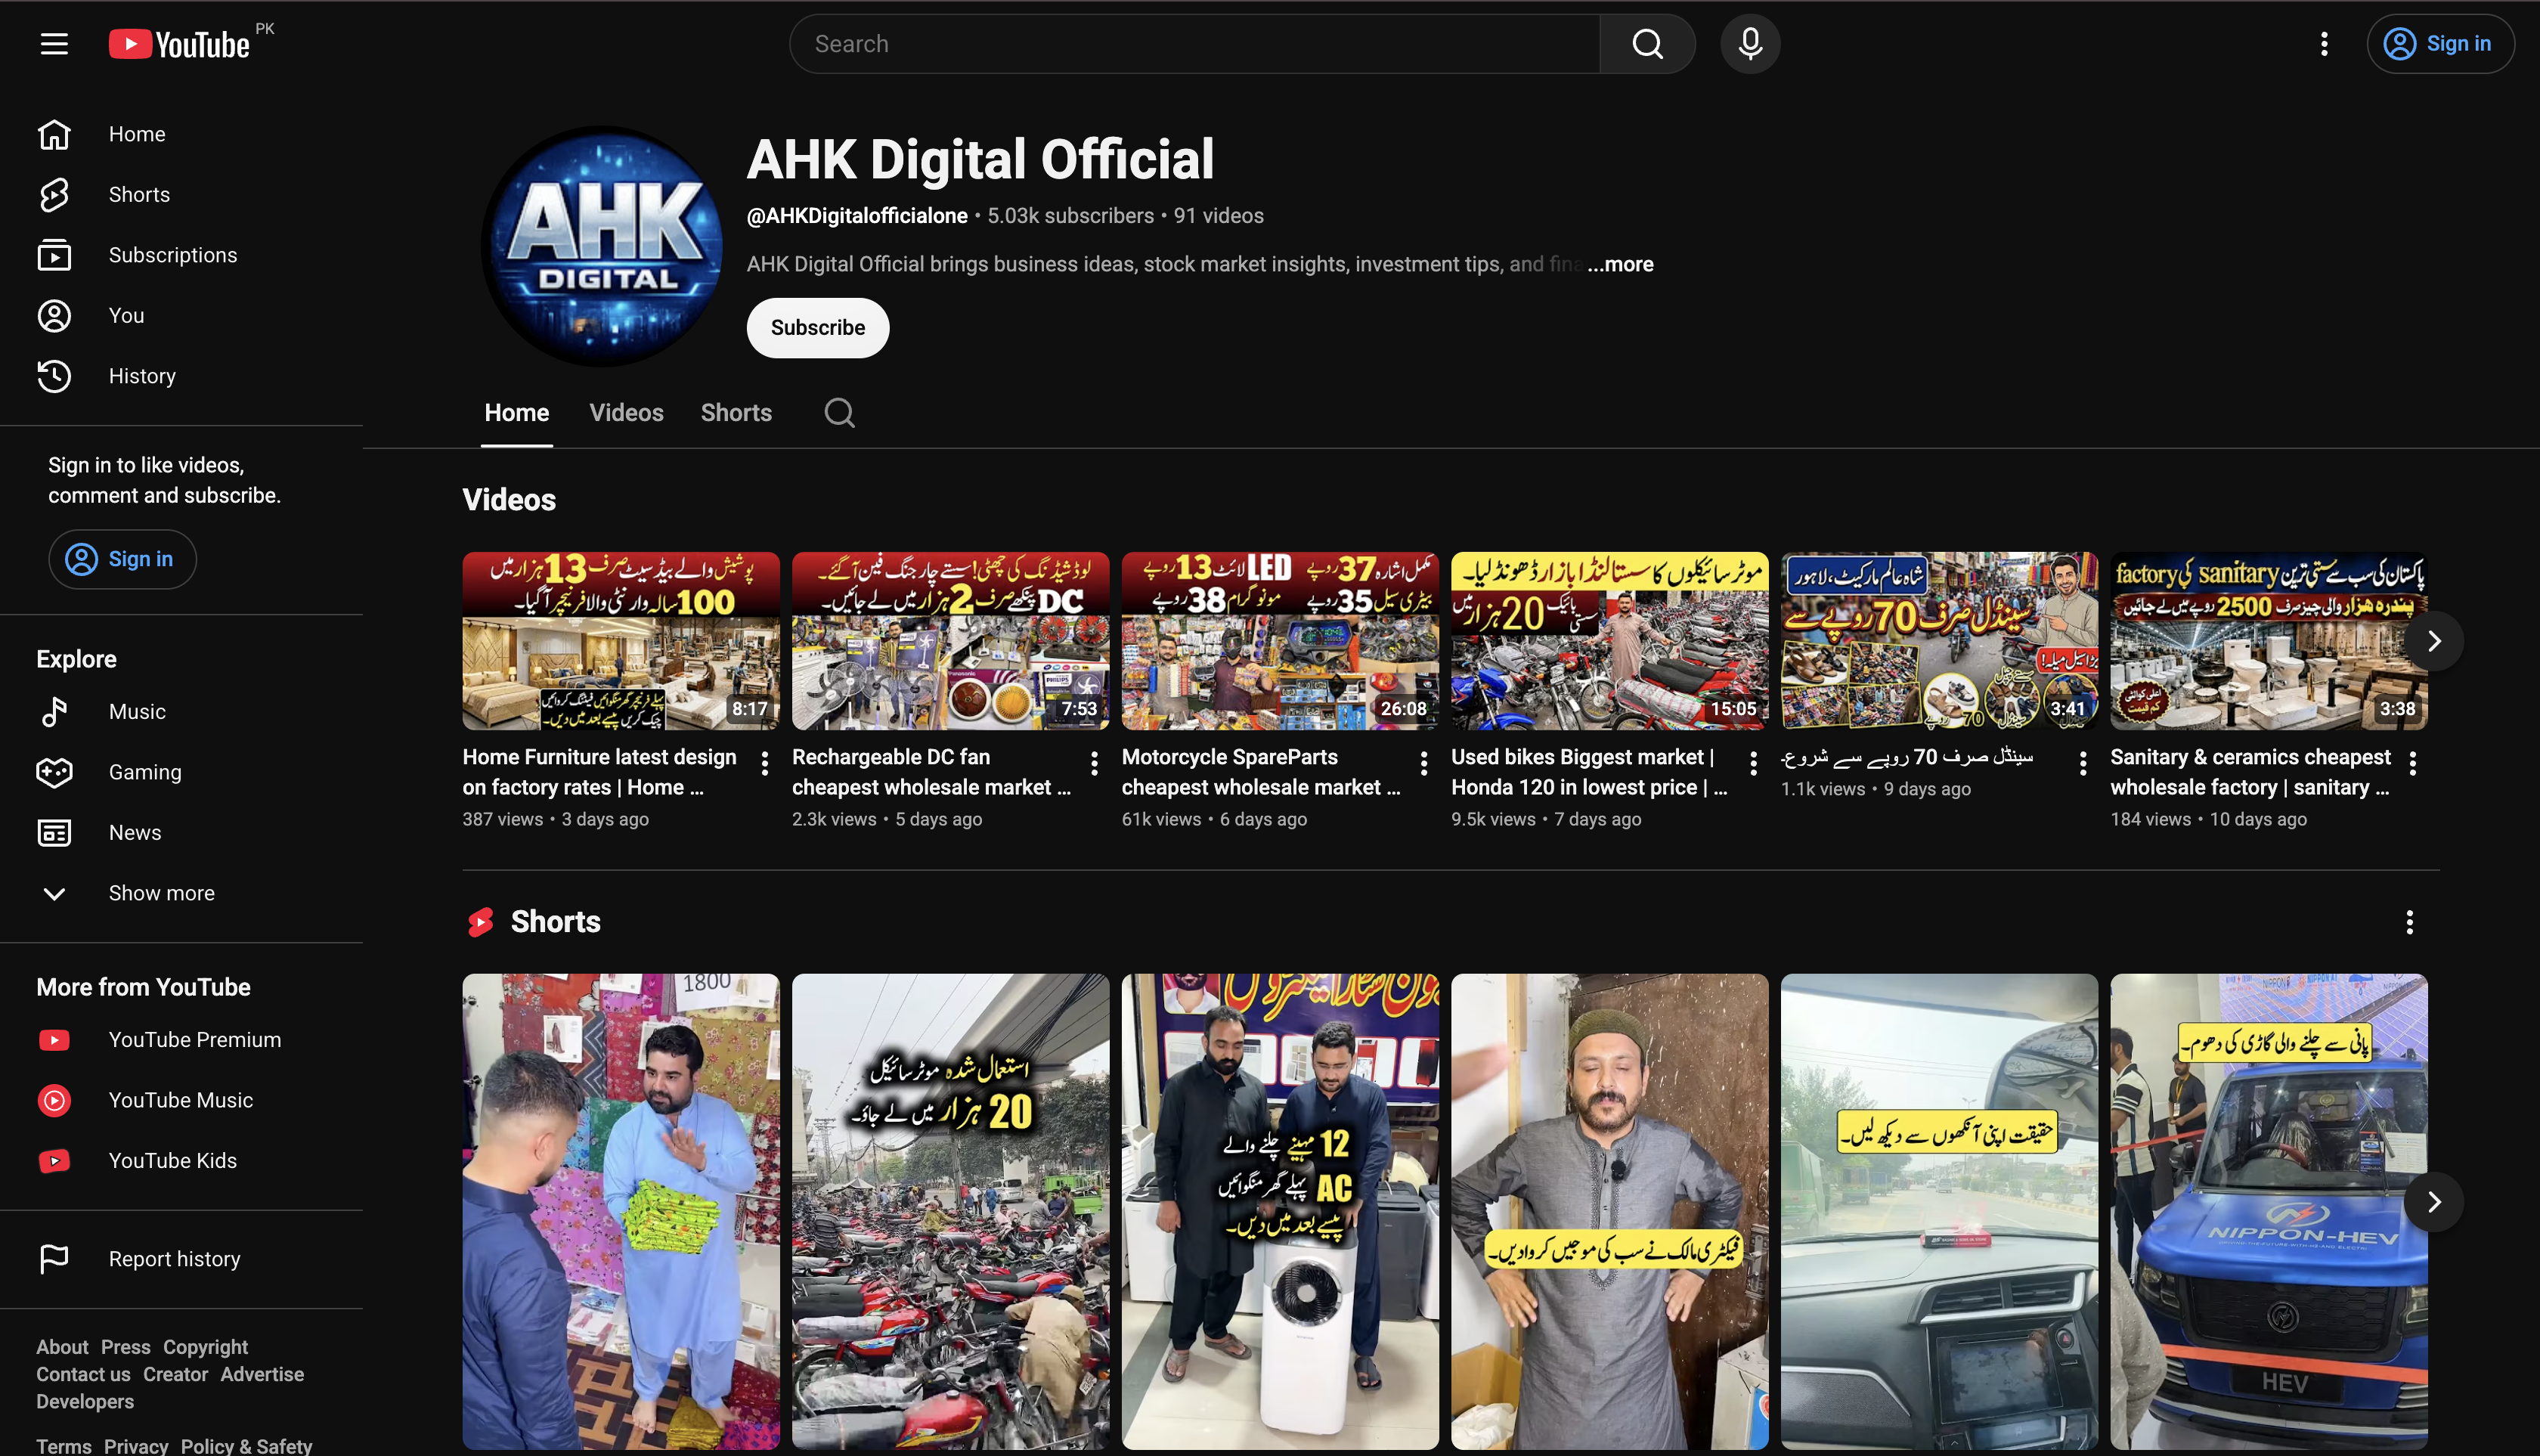Click the search magnifier button

pos(1647,44)
